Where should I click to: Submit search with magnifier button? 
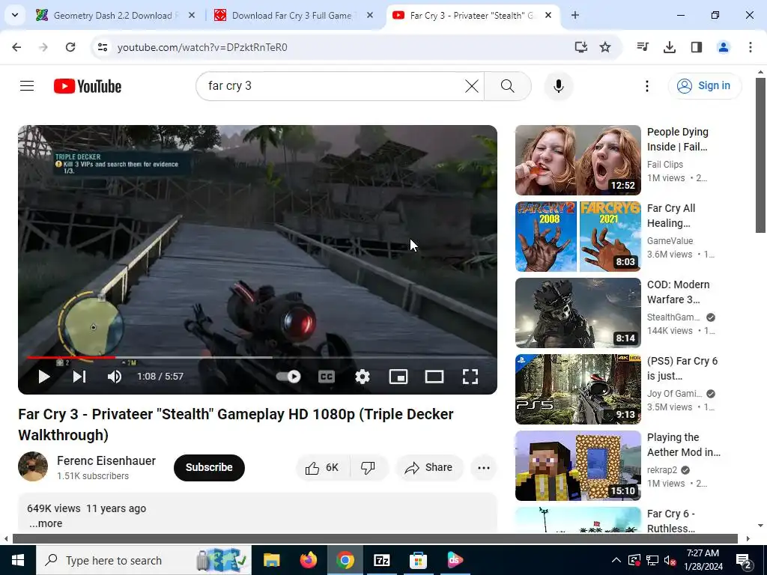tap(508, 86)
